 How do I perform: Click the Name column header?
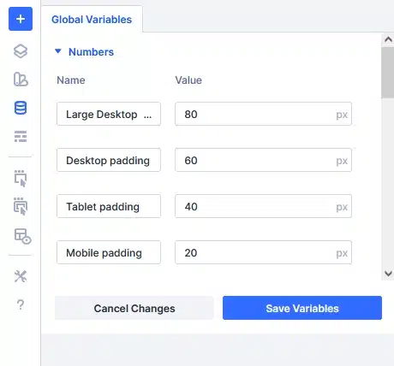click(x=71, y=80)
